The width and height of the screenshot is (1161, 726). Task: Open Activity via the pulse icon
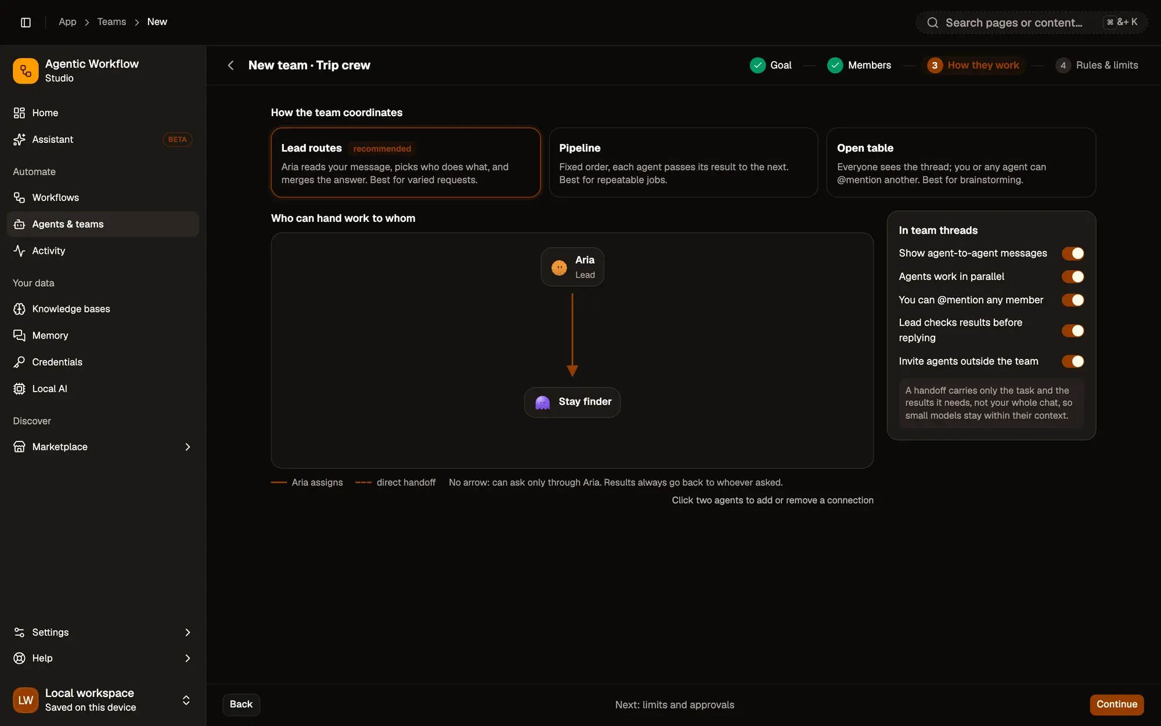(x=19, y=251)
